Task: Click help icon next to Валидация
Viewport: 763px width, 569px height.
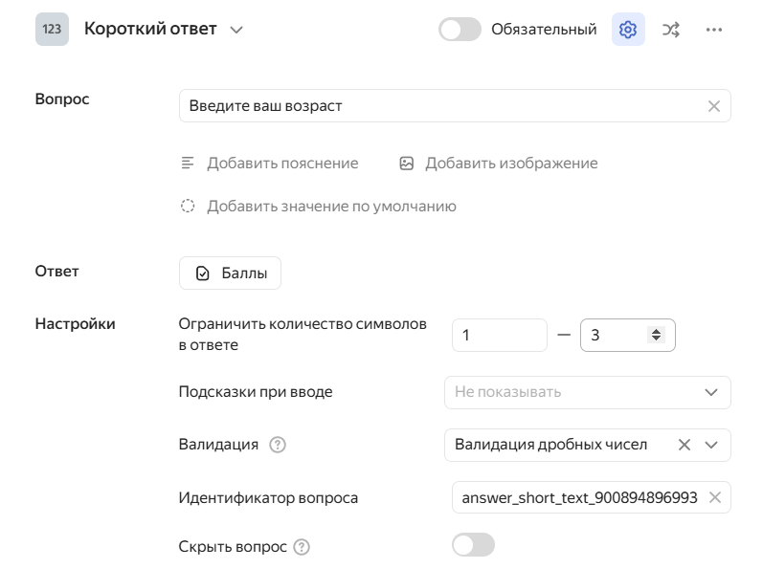Action: point(278,445)
